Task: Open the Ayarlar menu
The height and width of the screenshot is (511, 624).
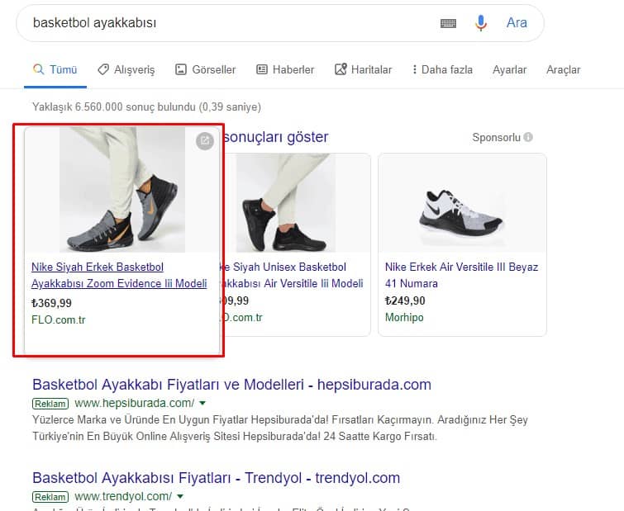Action: coord(509,70)
